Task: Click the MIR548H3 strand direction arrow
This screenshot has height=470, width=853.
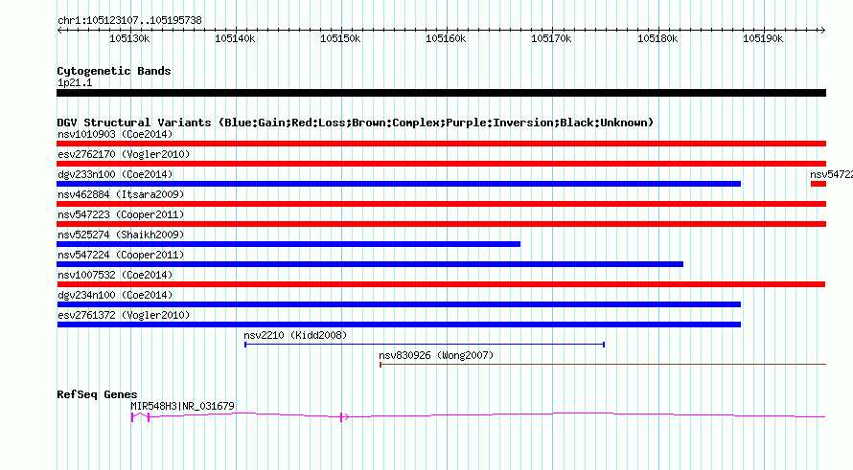Action: [x=346, y=417]
